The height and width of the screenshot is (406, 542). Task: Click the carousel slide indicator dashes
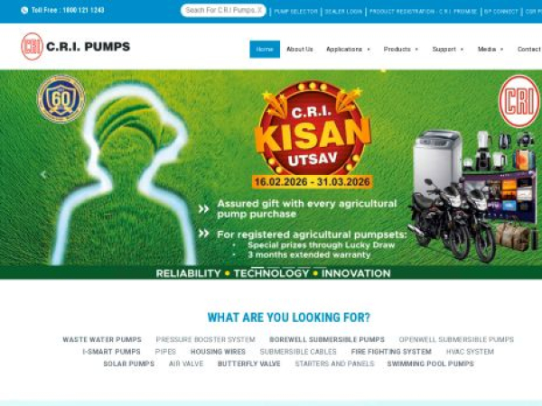coord(289,267)
